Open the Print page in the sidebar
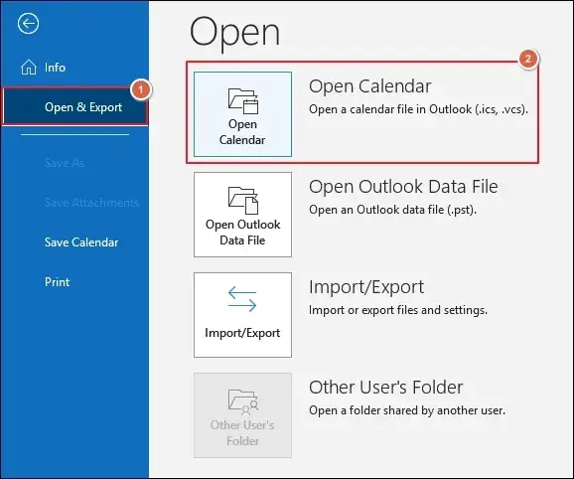The image size is (574, 479). tap(58, 282)
